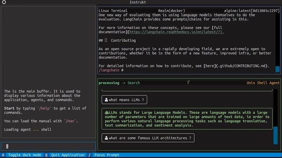This screenshot has width=282, height=158.
Task: Click the terminal pane scrollbar thumb
Action: 278,69
